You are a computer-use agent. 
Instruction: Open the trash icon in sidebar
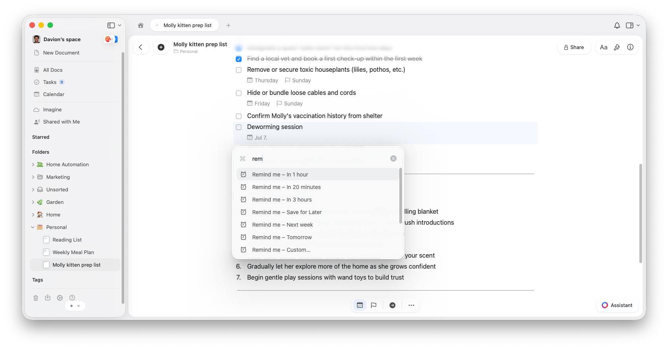pos(36,298)
